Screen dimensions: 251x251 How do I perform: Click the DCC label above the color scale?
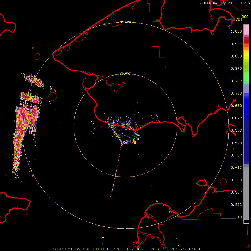[x=245, y=17]
